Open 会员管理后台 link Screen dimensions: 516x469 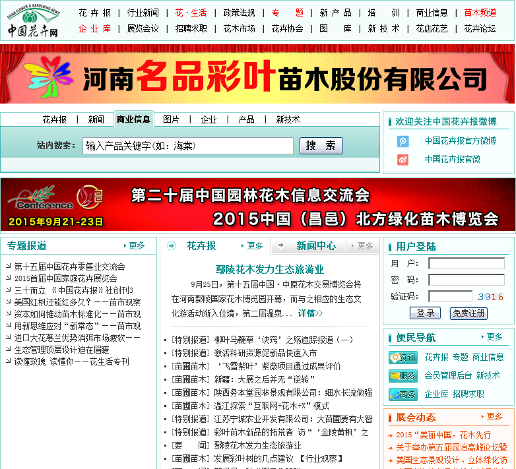click(448, 375)
